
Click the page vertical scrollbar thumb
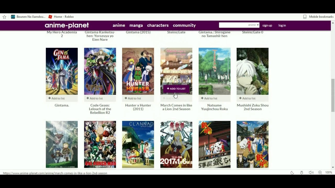tap(333, 95)
